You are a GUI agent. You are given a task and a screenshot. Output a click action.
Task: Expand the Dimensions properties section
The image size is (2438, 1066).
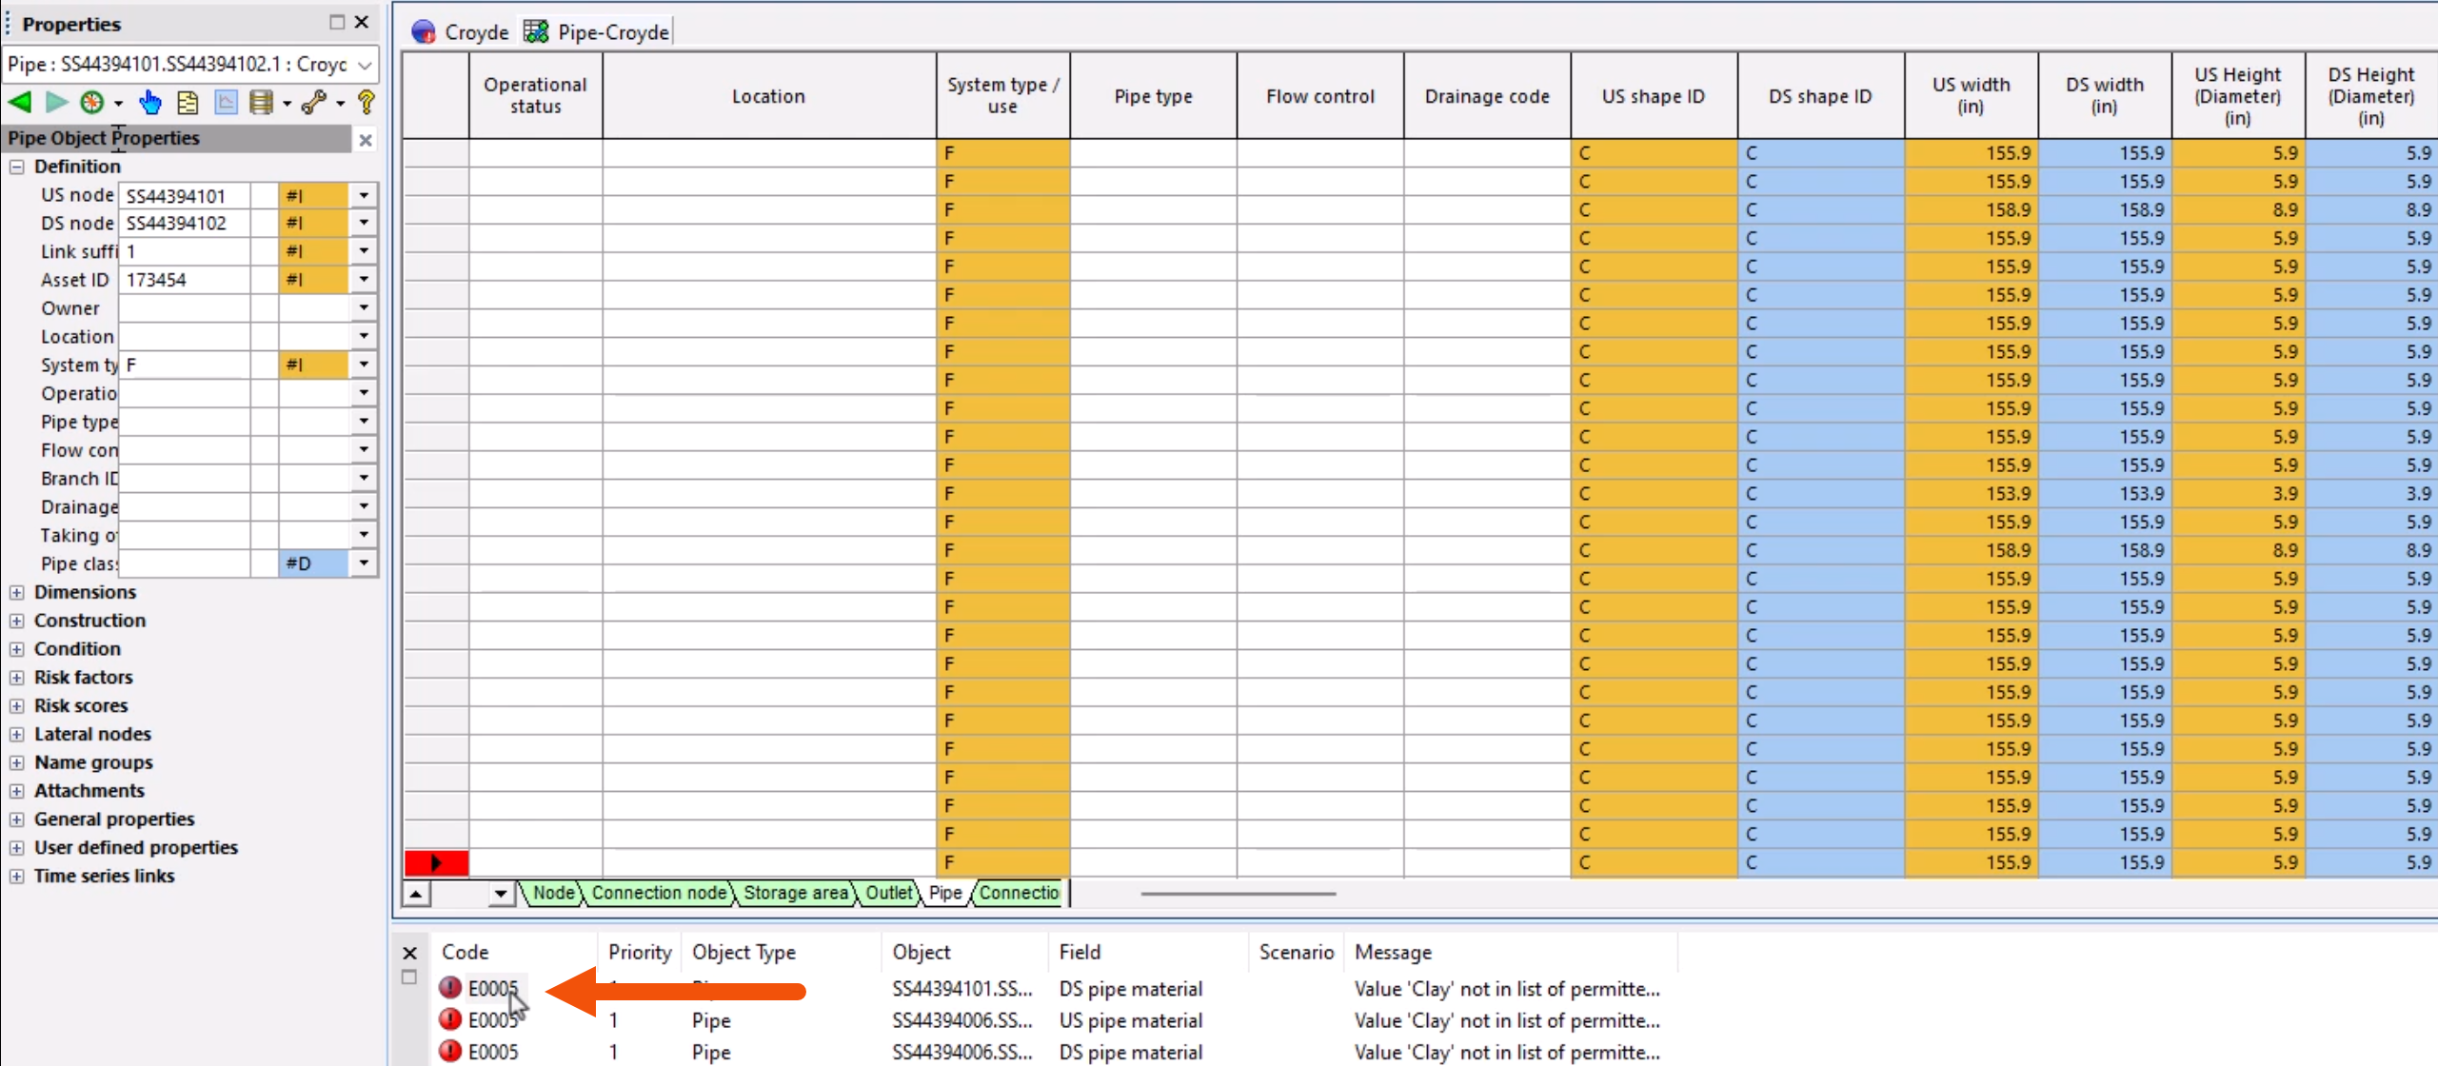coord(18,592)
